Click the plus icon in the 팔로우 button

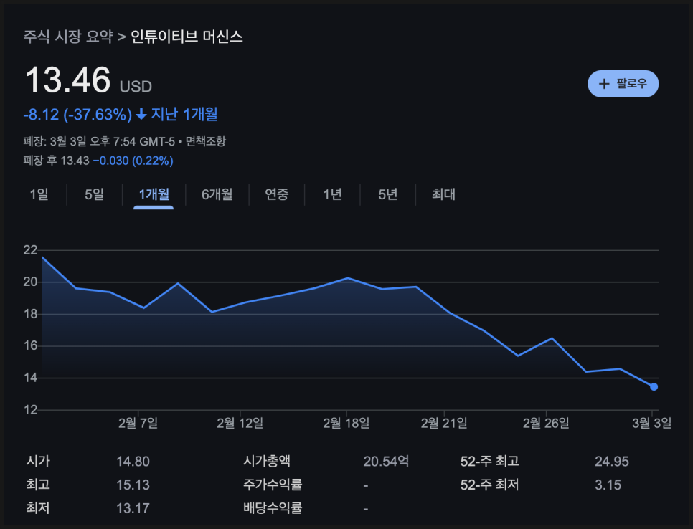click(604, 84)
